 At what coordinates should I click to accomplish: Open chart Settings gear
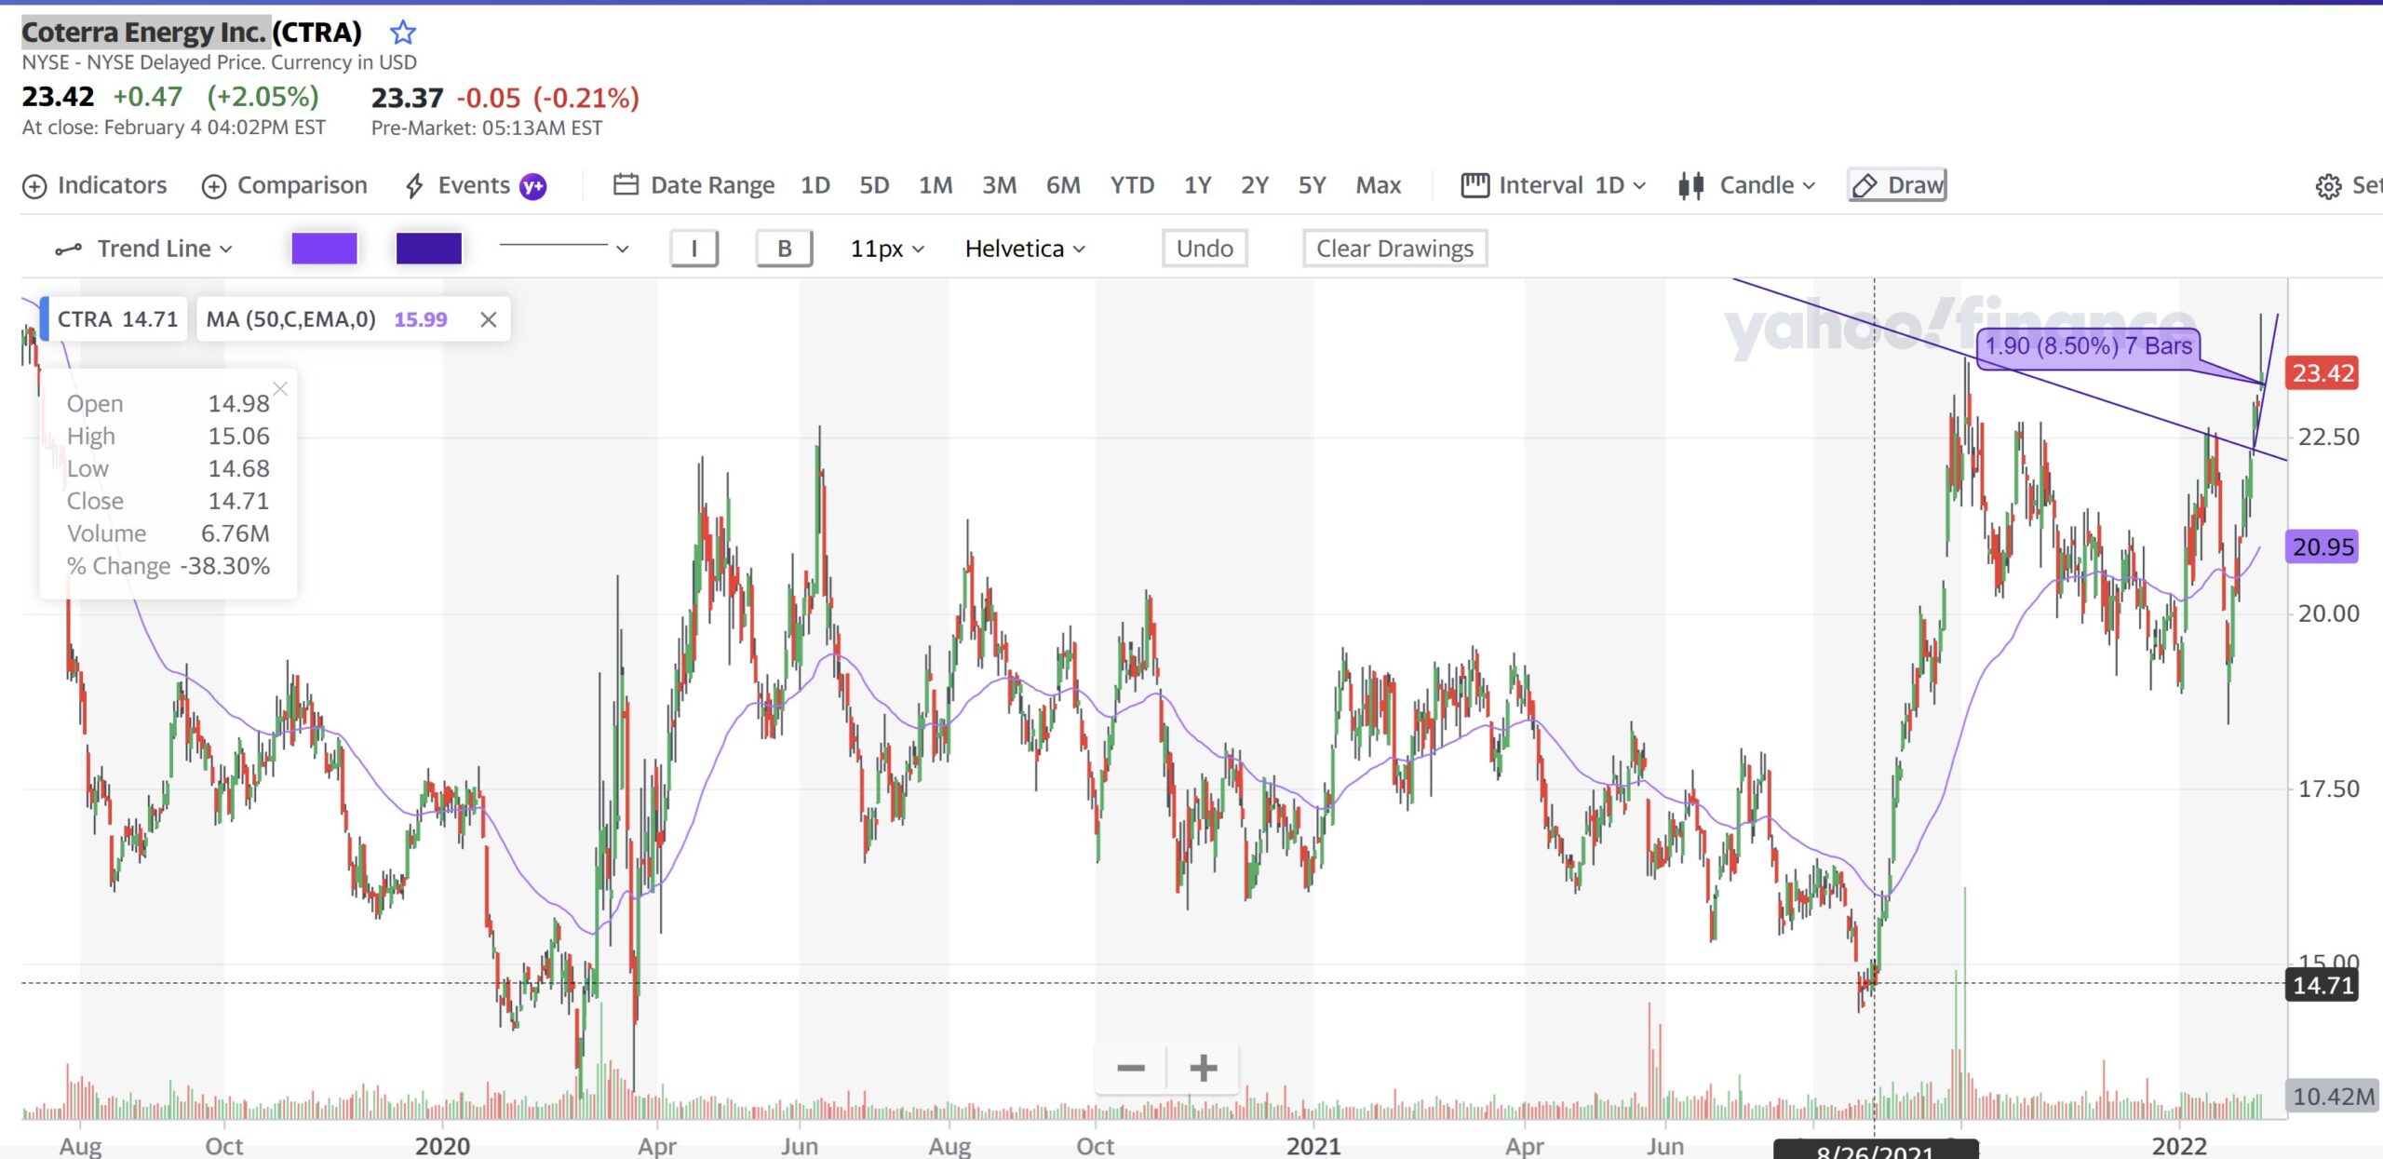(x=2327, y=186)
